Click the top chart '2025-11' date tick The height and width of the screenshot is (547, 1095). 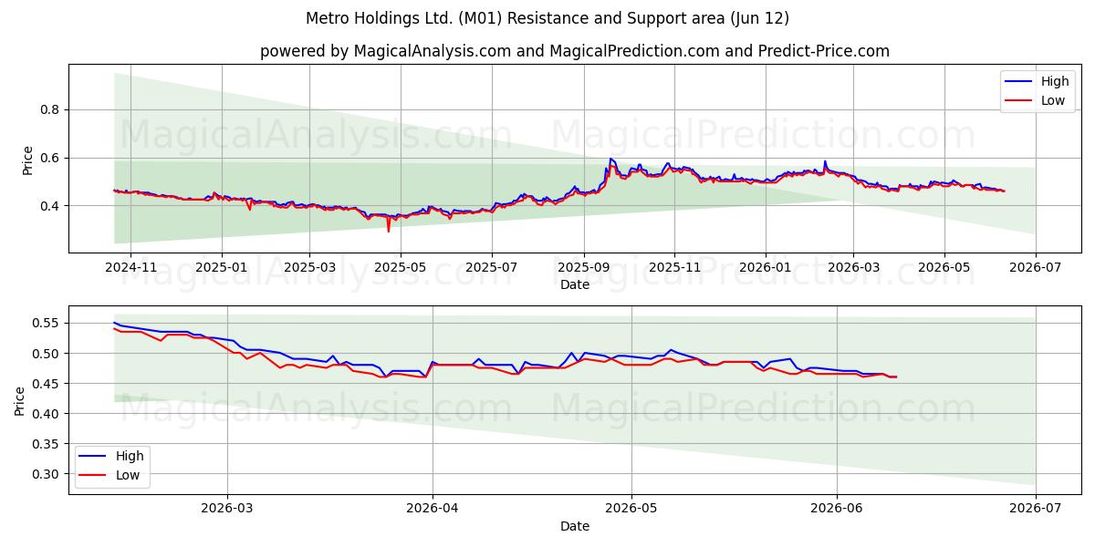[674, 267]
